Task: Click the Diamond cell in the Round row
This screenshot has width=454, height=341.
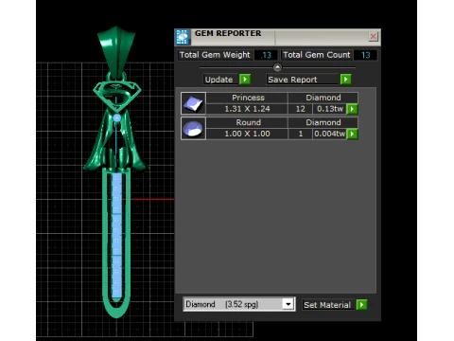Action: tap(323, 122)
